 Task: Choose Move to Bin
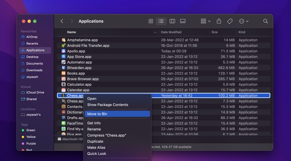point(117,114)
